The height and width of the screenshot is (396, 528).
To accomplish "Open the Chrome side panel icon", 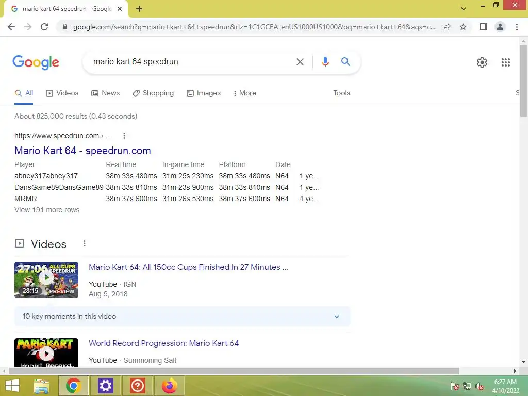I will coord(484,27).
